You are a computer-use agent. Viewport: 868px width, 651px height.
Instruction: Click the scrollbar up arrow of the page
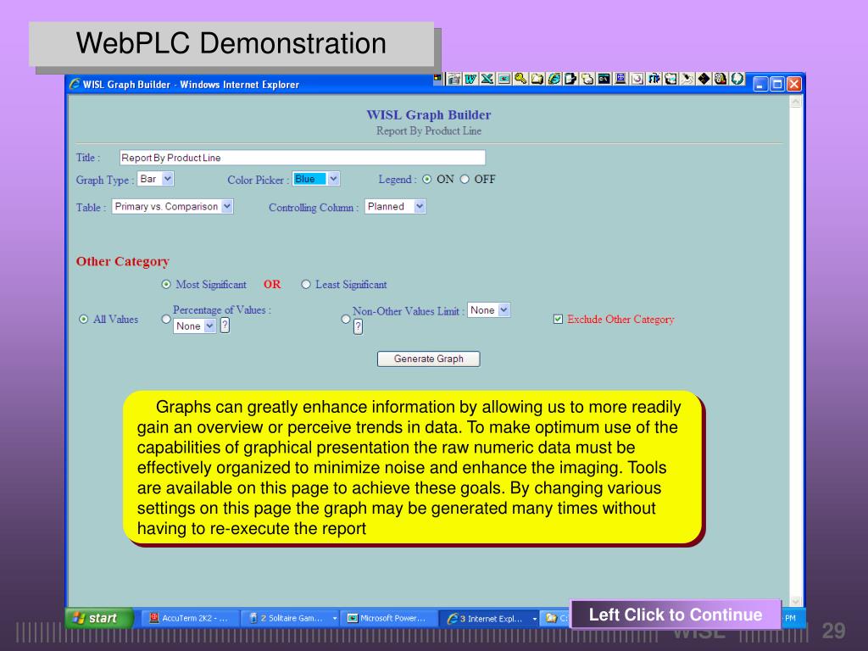pos(795,102)
